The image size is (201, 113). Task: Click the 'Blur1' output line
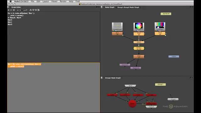(x=10, y=22)
